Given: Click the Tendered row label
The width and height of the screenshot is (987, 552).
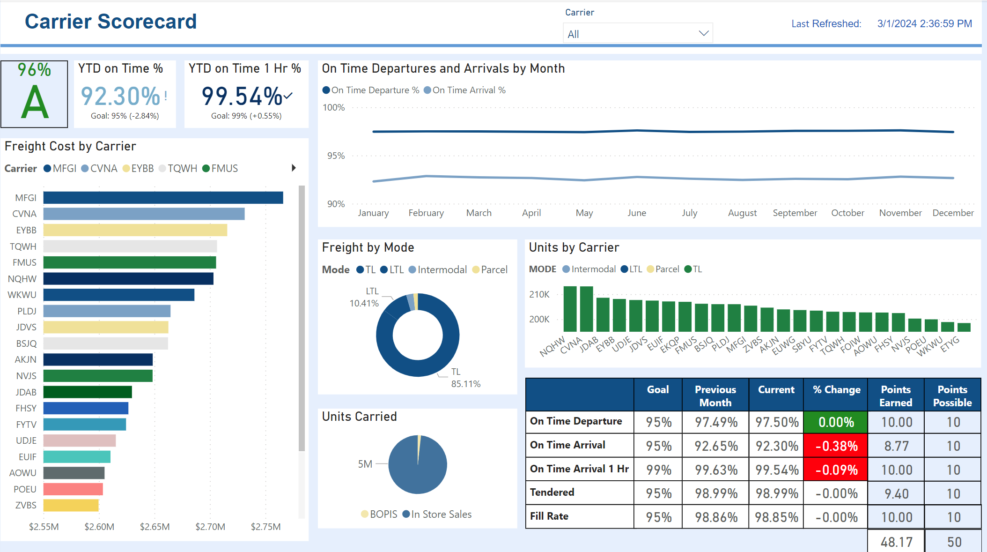Looking at the screenshot, I should [x=552, y=492].
